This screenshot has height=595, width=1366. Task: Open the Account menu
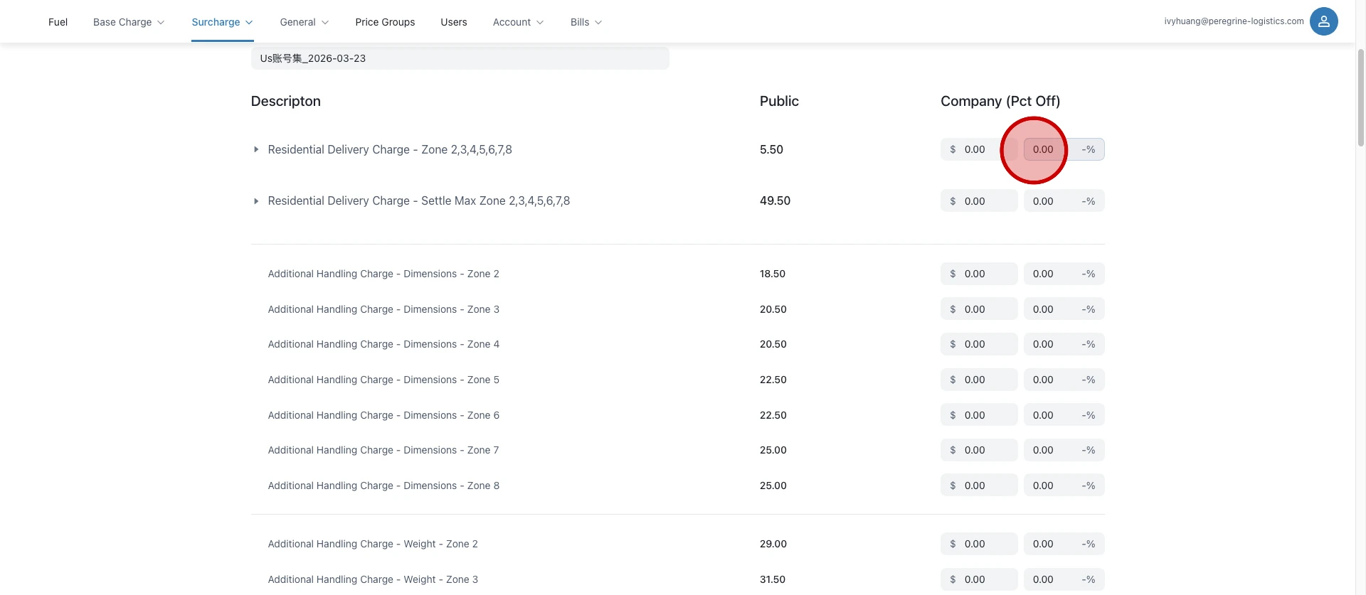518,22
